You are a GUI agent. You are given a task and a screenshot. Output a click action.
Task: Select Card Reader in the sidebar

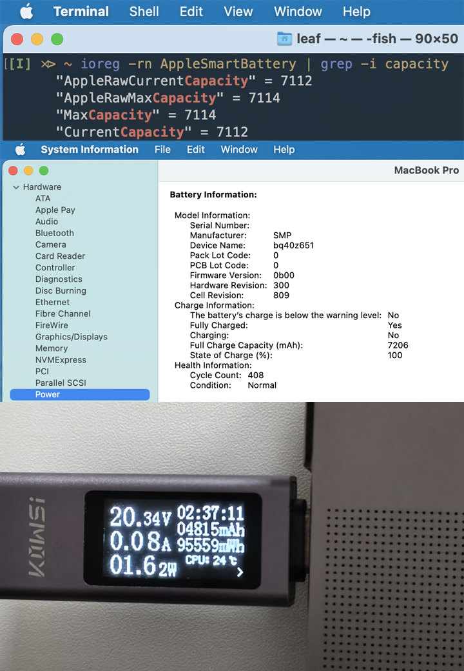click(60, 256)
